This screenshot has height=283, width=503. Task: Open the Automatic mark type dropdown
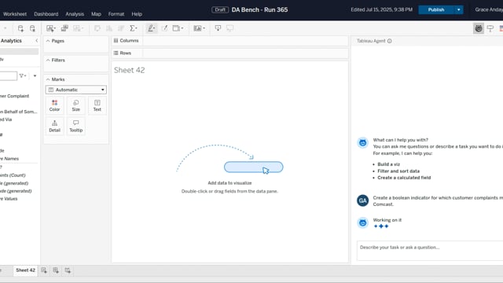76,90
